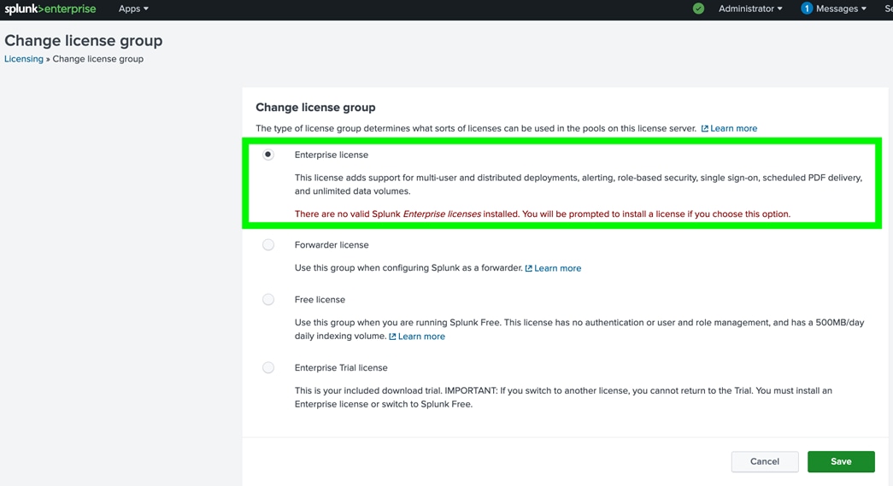
Task: Select the Enterprise license radio button
Action: (x=268, y=155)
